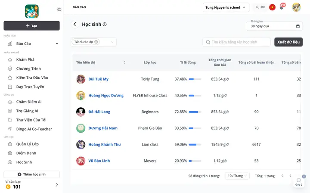
Task: Go back with the left arrow button
Action: (75, 24)
